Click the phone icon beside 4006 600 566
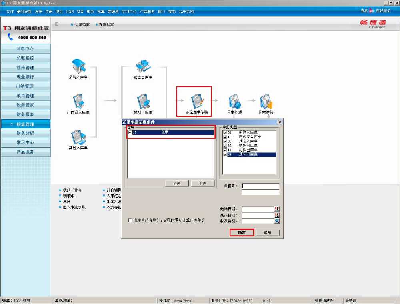 click(x=10, y=37)
